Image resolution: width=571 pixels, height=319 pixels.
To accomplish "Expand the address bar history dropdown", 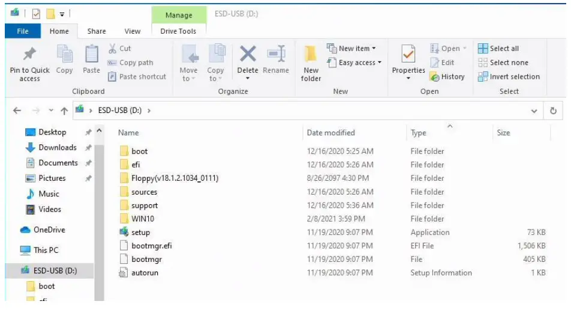I will click(534, 111).
